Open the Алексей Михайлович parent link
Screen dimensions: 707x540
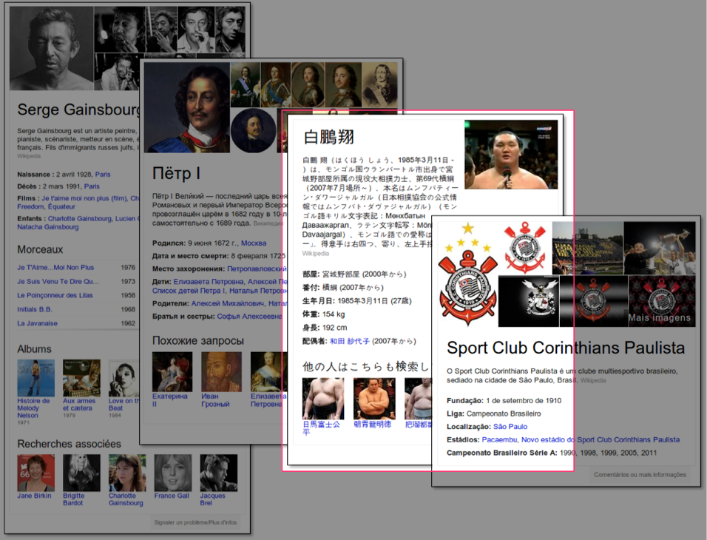(x=228, y=303)
